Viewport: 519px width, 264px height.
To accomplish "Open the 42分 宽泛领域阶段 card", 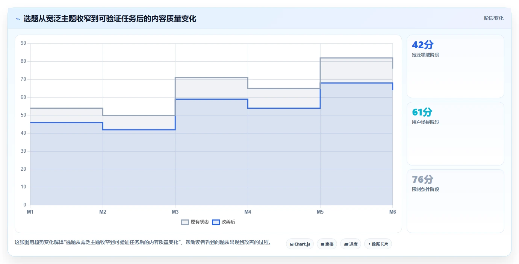I will (455, 66).
